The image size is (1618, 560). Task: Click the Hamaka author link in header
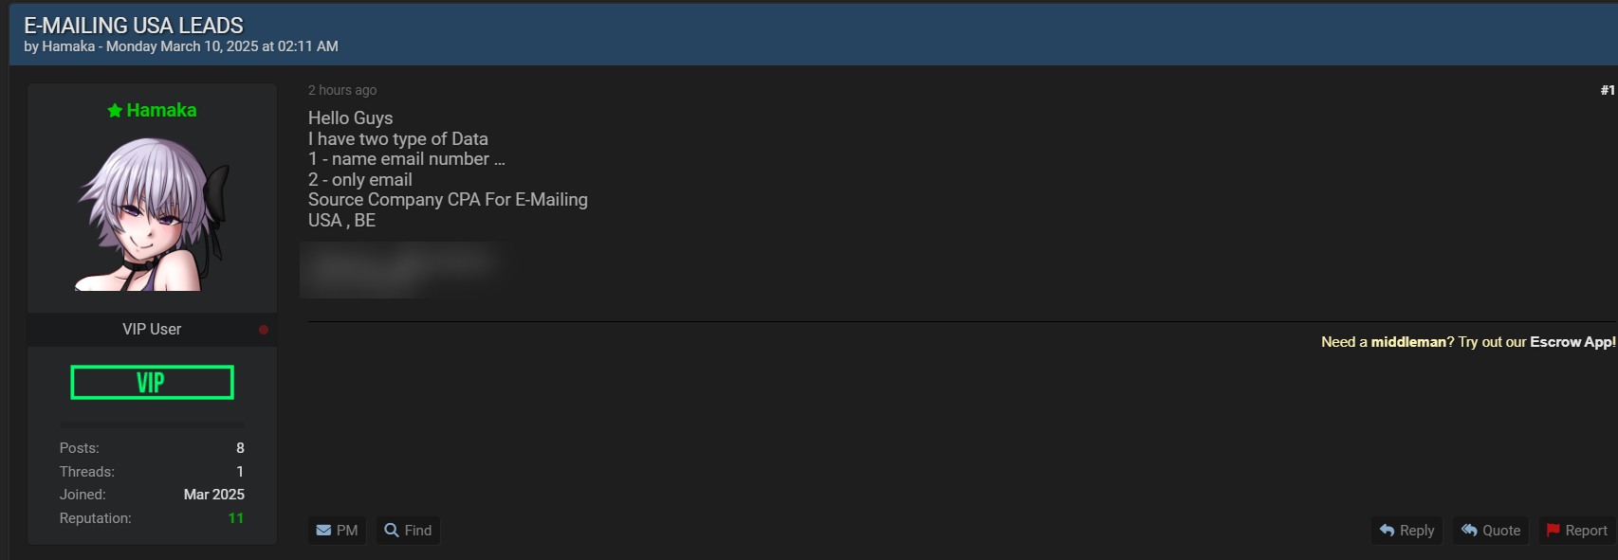point(68,46)
